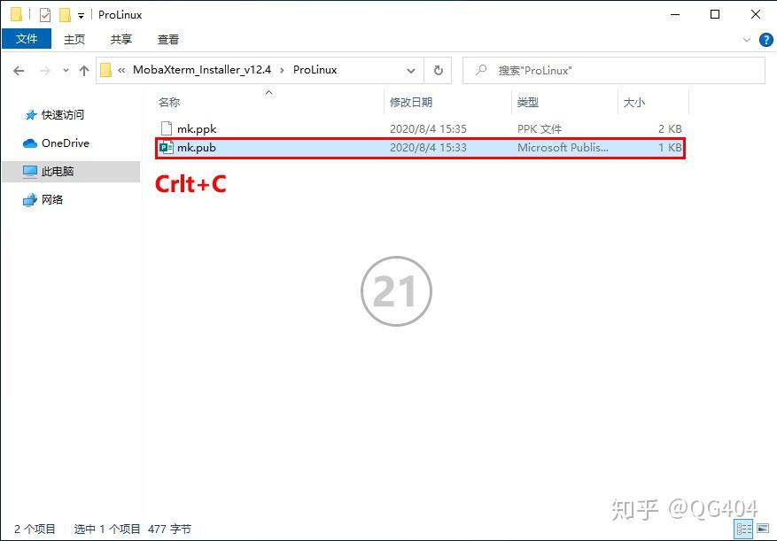Screen dimensions: 777x541
Task: Click the back navigation arrow
Action: [x=19, y=71]
